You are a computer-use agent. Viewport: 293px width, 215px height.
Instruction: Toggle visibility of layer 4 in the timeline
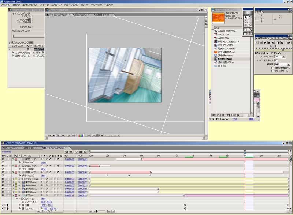point(3,179)
